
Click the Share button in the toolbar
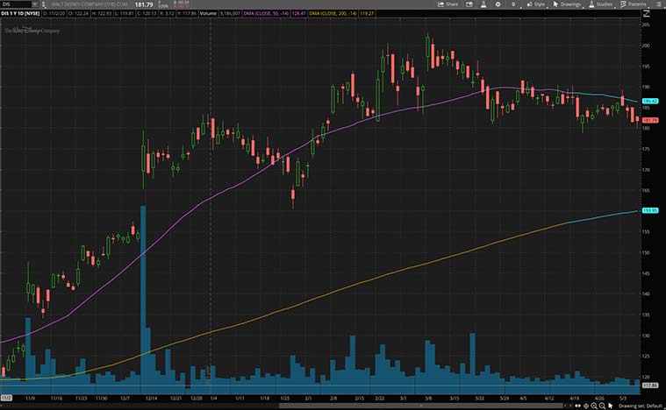tap(448, 4)
